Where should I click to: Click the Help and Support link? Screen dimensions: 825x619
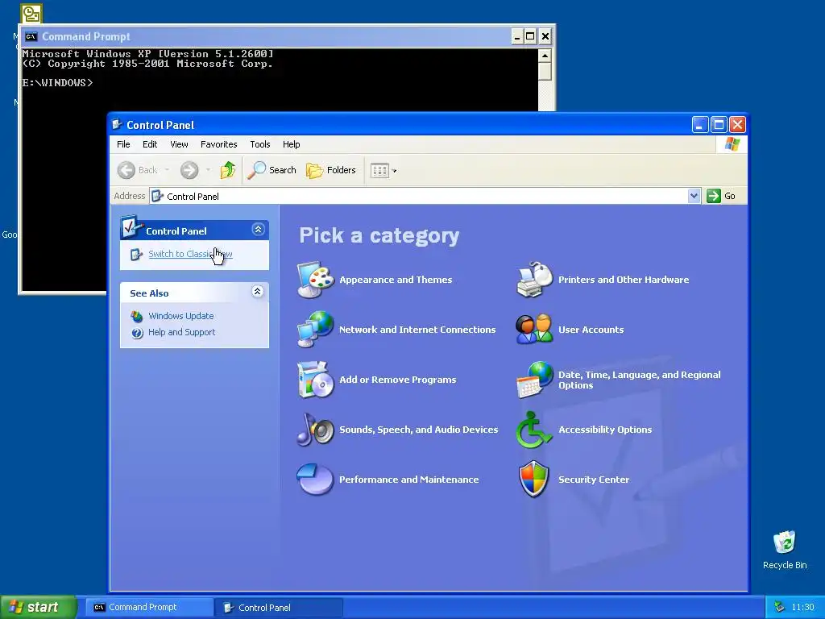[x=181, y=332]
